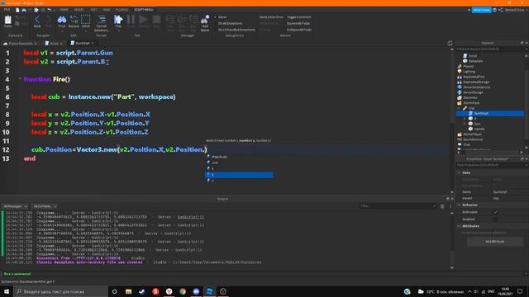Screen dimensions: 529x297
Task: Open the Replace tool
Action: (x=74, y=21)
